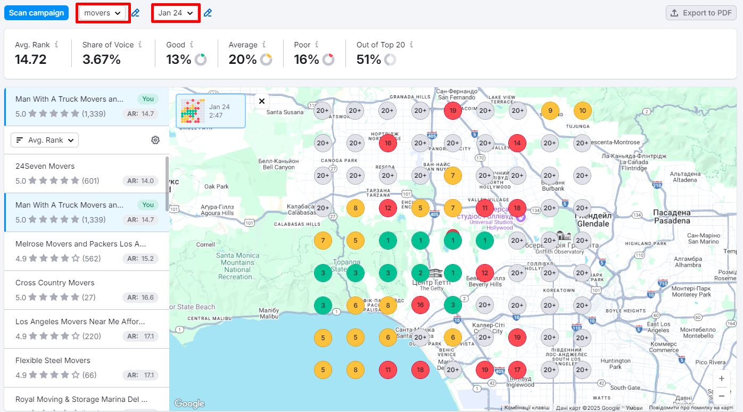This screenshot has height=412, width=743.
Task: Zoom out on the map
Action: coord(722,396)
